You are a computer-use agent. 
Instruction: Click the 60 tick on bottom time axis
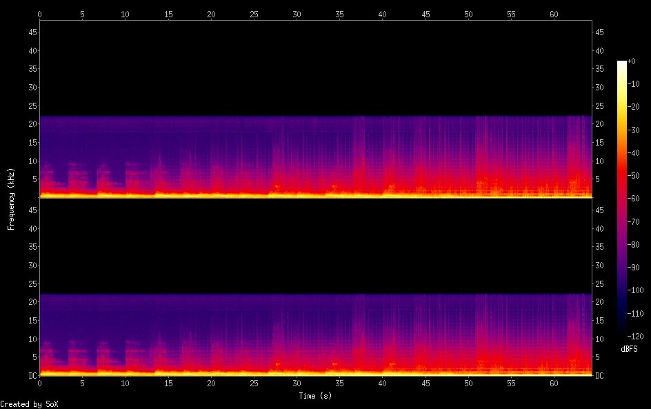[554, 383]
